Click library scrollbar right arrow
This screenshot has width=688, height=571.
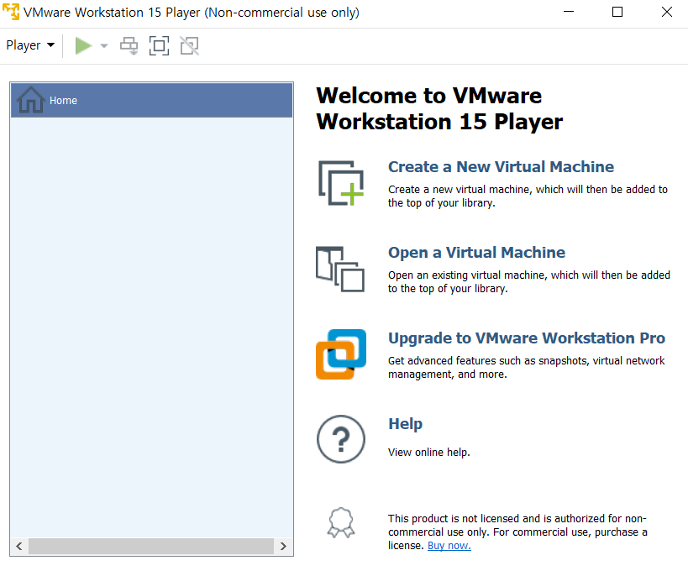tap(283, 546)
